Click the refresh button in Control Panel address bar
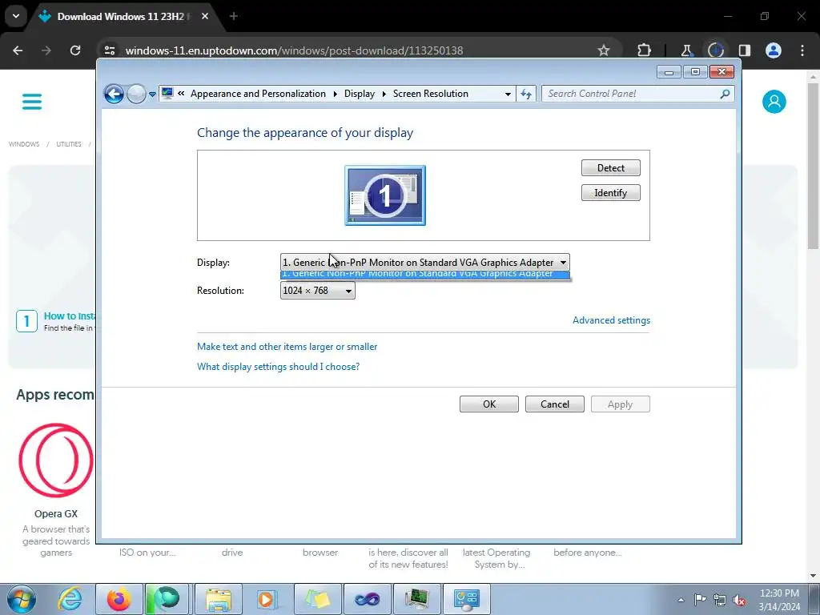The height and width of the screenshot is (615, 820). tap(526, 94)
